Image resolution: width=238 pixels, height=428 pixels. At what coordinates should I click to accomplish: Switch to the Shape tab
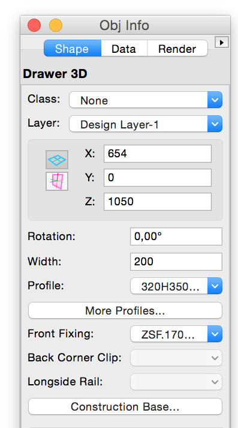coord(73,48)
